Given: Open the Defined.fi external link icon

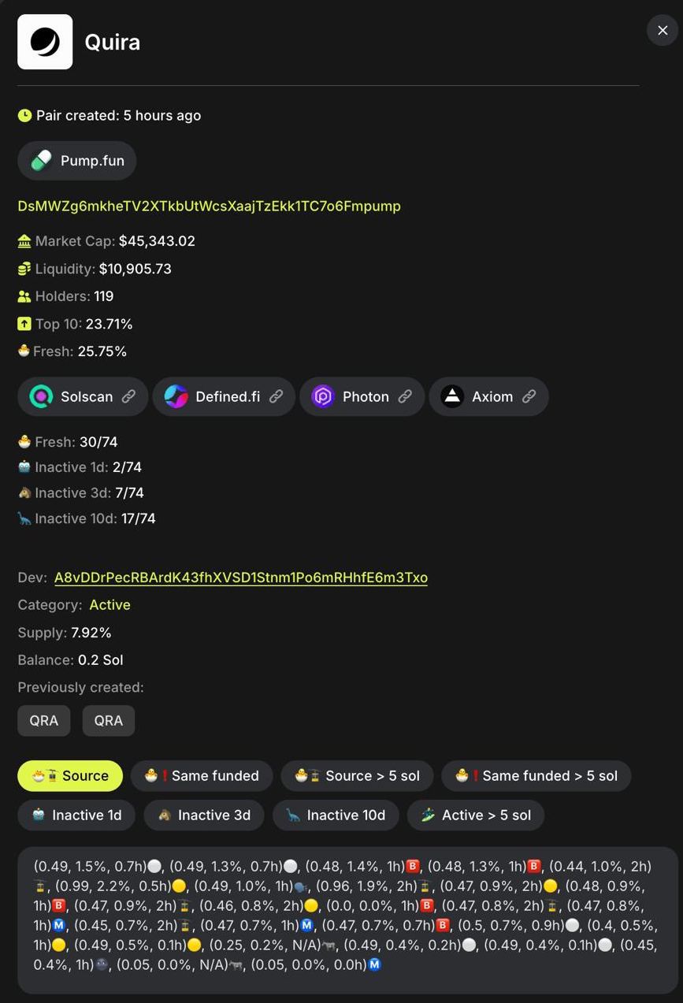Looking at the screenshot, I should pos(276,396).
